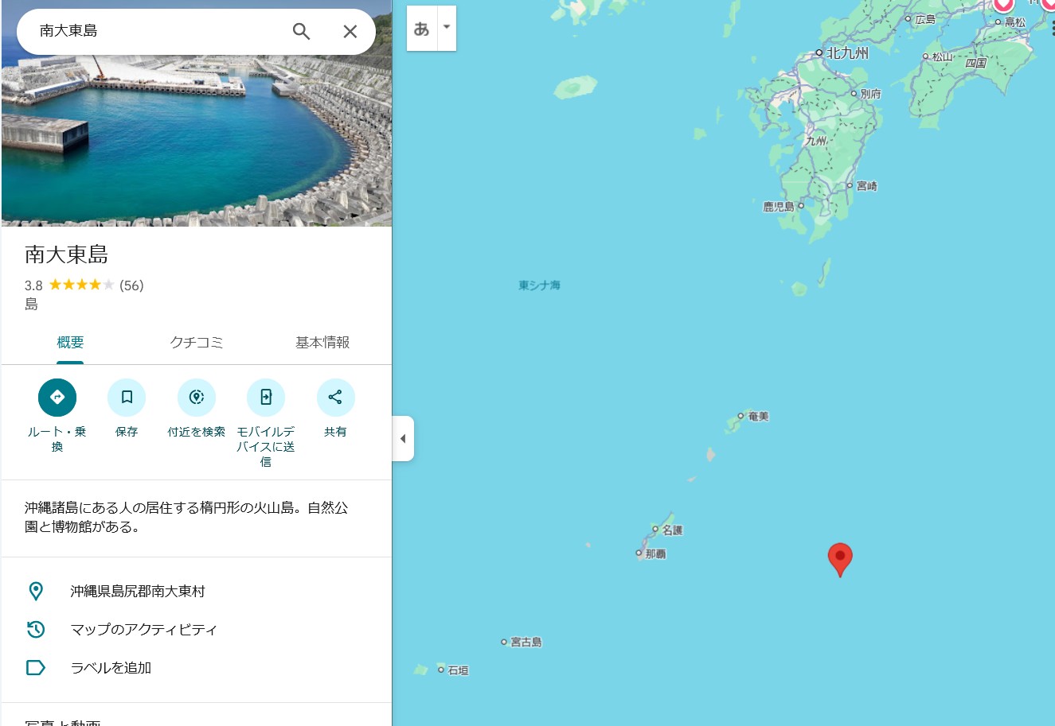The image size is (1055, 726).
Task: Open the input method dropdown arrow
Action: click(x=447, y=28)
